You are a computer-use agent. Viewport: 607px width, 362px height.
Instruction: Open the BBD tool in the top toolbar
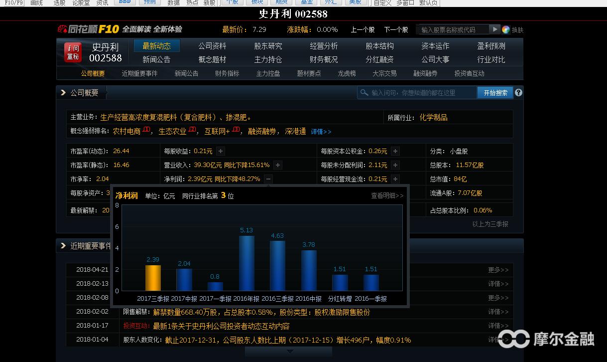(124, 2)
